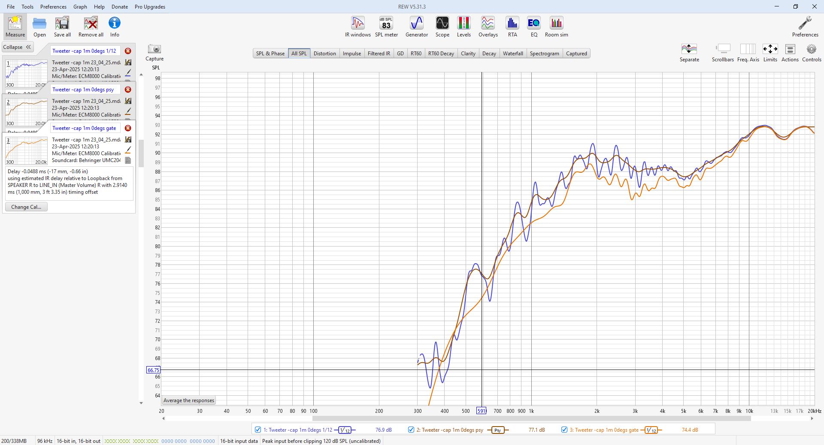Toggle graph Scrollbars
Viewport: 824px width, 445px height.
tap(723, 53)
